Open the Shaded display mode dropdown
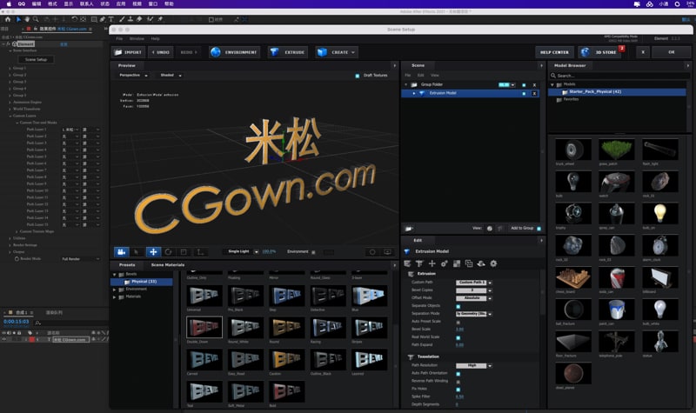This screenshot has height=413, width=696. pos(171,76)
